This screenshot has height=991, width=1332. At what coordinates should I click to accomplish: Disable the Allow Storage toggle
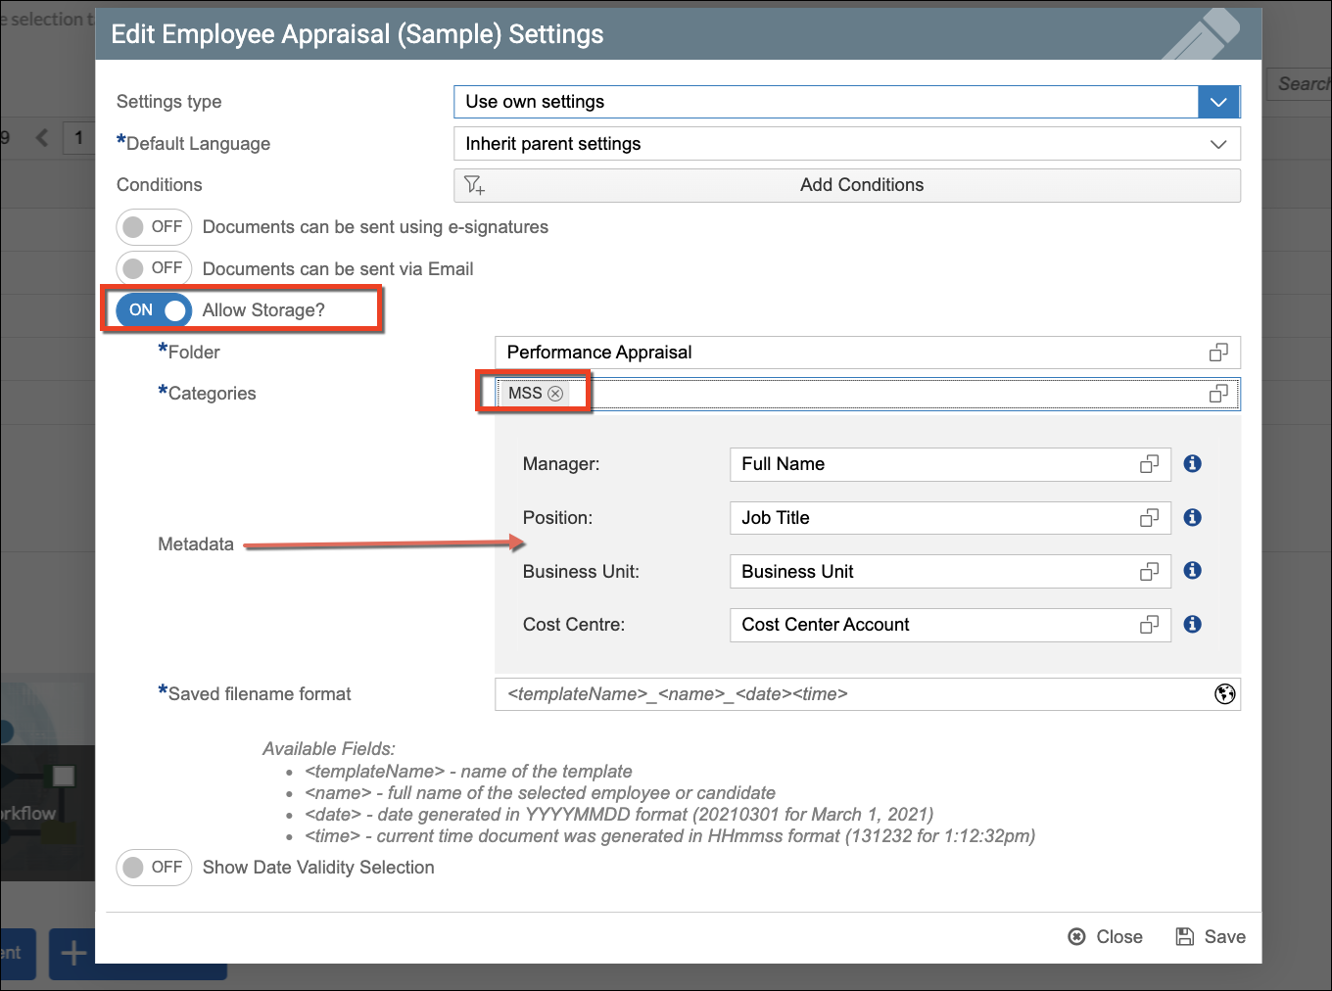[154, 310]
